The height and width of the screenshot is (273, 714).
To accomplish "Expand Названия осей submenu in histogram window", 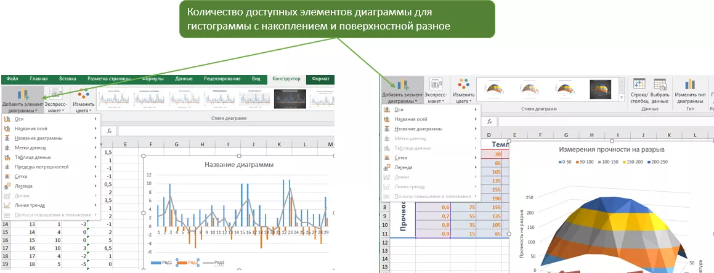I will [96, 129].
